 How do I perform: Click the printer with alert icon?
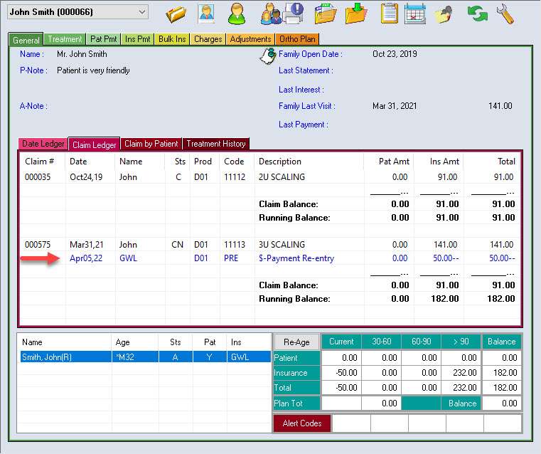[294, 13]
